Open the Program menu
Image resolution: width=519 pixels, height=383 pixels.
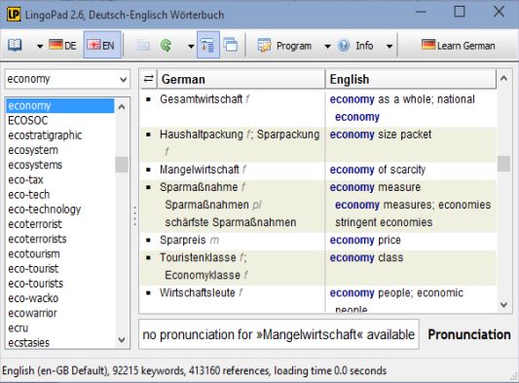click(x=284, y=46)
